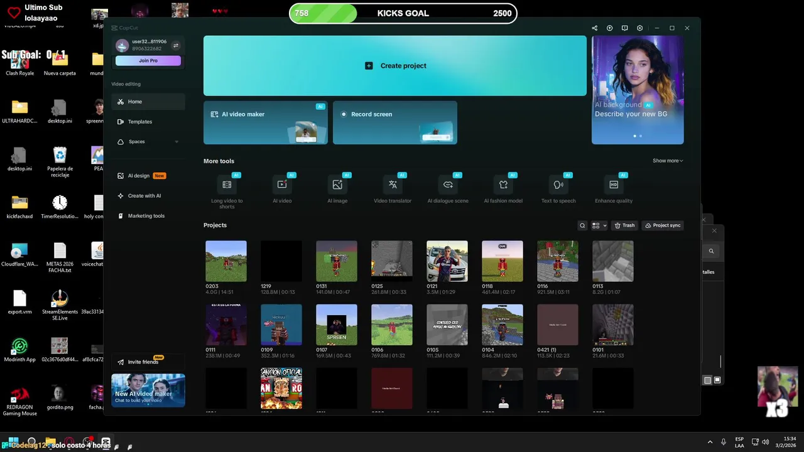Open the AI video tool icon
804x452 pixels.
[282, 185]
